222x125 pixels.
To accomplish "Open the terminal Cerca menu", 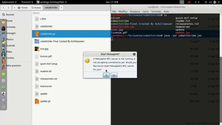I will [145, 11].
